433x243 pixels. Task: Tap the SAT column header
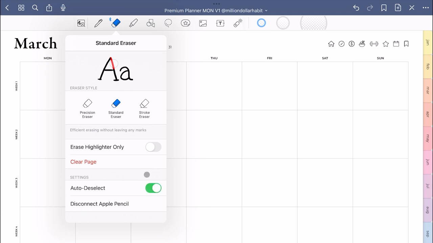pos(325,58)
